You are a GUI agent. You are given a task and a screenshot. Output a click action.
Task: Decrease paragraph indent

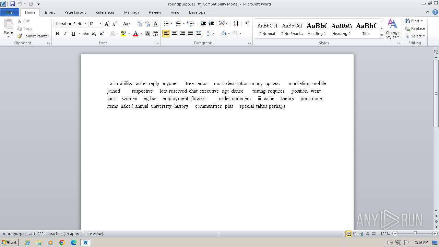pos(203,24)
